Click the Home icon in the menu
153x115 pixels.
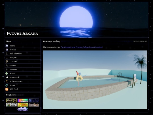[x=7, y=46]
